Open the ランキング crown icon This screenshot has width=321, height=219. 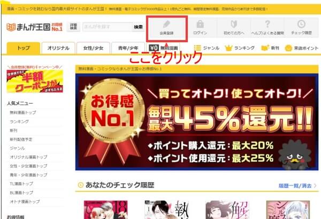(x=228, y=48)
